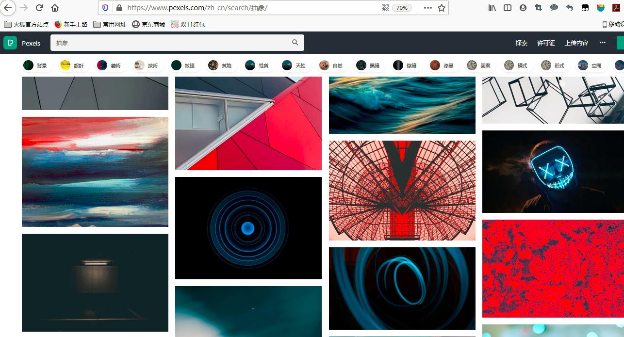Open the 探索 menu
This screenshot has height=337, width=624.
point(522,43)
